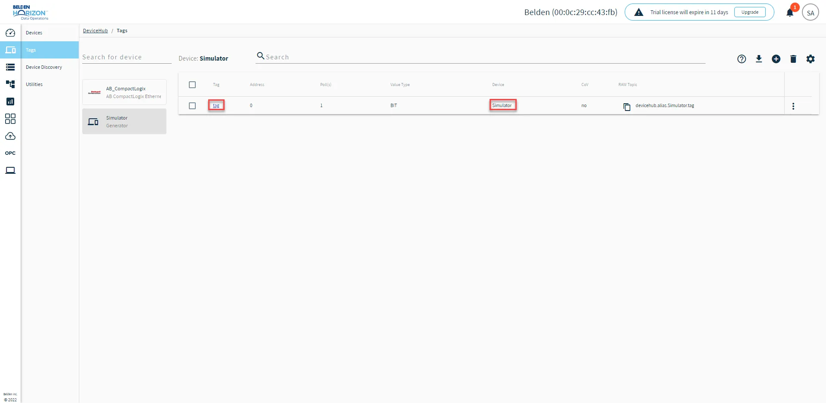Select the Simulator Generator device card

124,121
